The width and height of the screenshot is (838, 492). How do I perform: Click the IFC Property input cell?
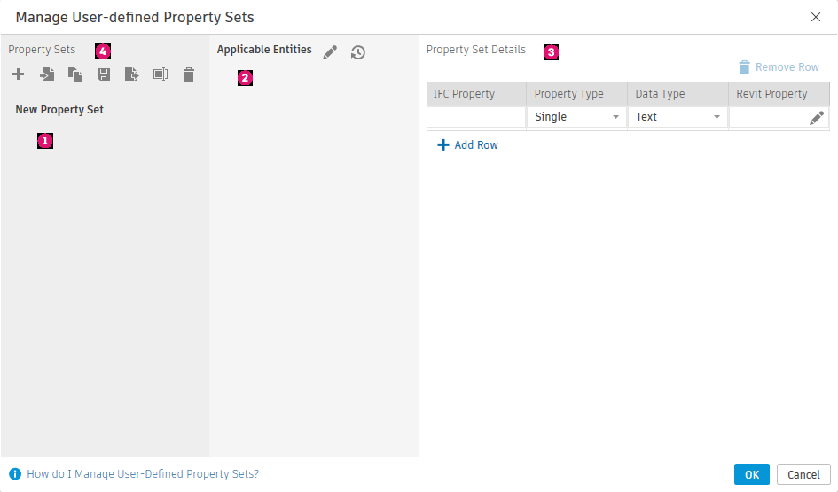tap(476, 117)
